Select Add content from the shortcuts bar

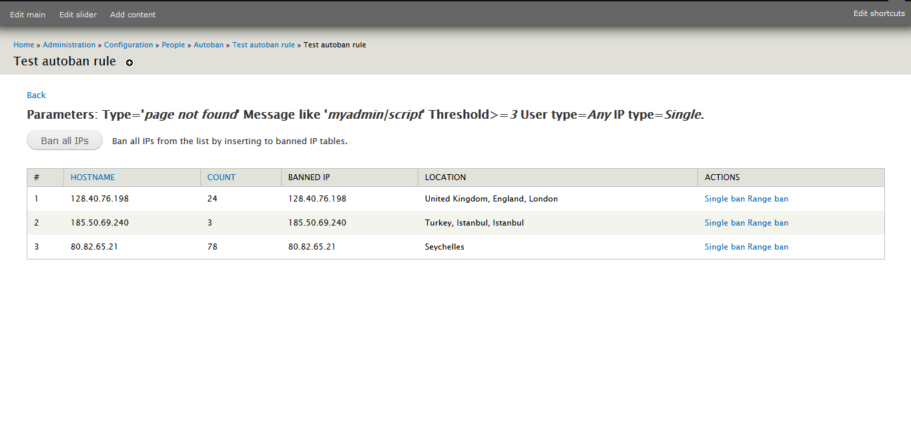pyautogui.click(x=132, y=13)
